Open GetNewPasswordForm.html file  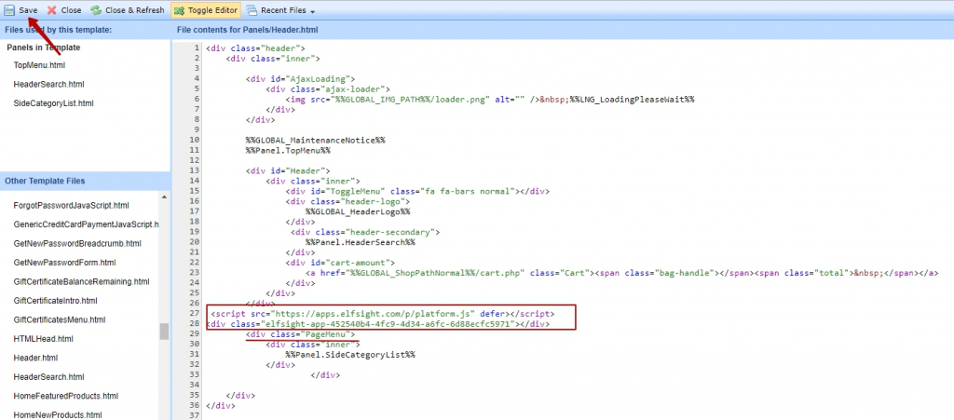(64, 263)
